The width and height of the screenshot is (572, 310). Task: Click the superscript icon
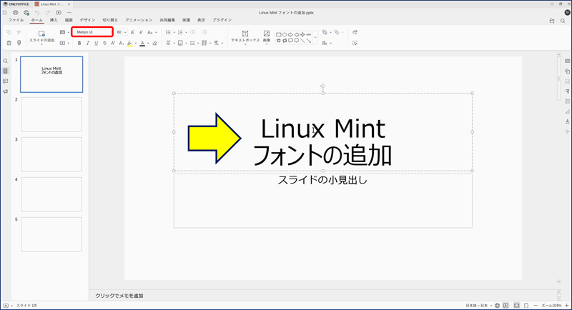pyautogui.click(x=113, y=43)
